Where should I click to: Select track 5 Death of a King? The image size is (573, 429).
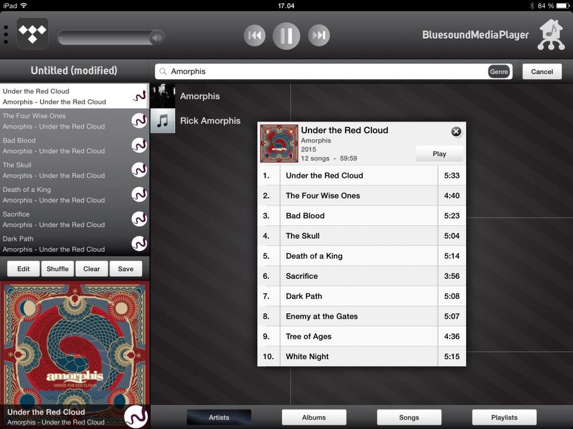[361, 256]
